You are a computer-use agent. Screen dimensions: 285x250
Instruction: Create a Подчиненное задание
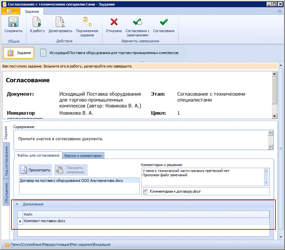[85, 21]
